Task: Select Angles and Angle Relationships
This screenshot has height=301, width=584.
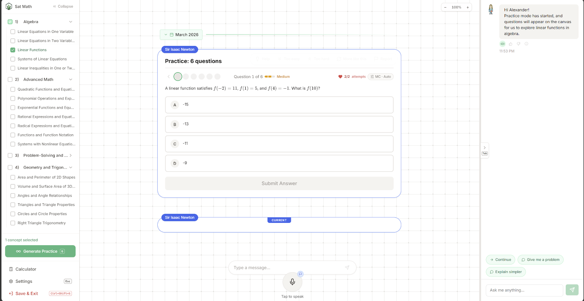Action: [45, 196]
